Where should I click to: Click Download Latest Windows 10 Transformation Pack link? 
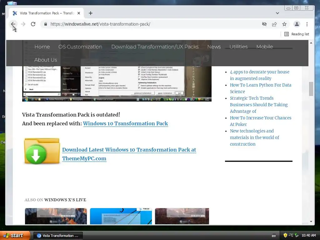(129, 154)
